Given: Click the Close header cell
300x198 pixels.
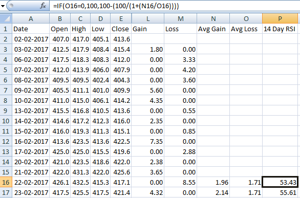Looking at the screenshot, I should 121,29.
